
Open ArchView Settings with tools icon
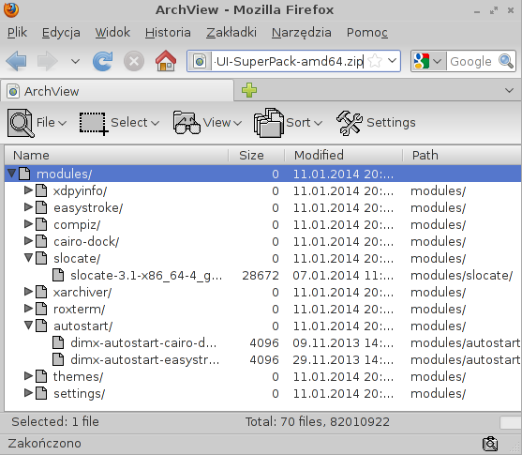[376, 123]
